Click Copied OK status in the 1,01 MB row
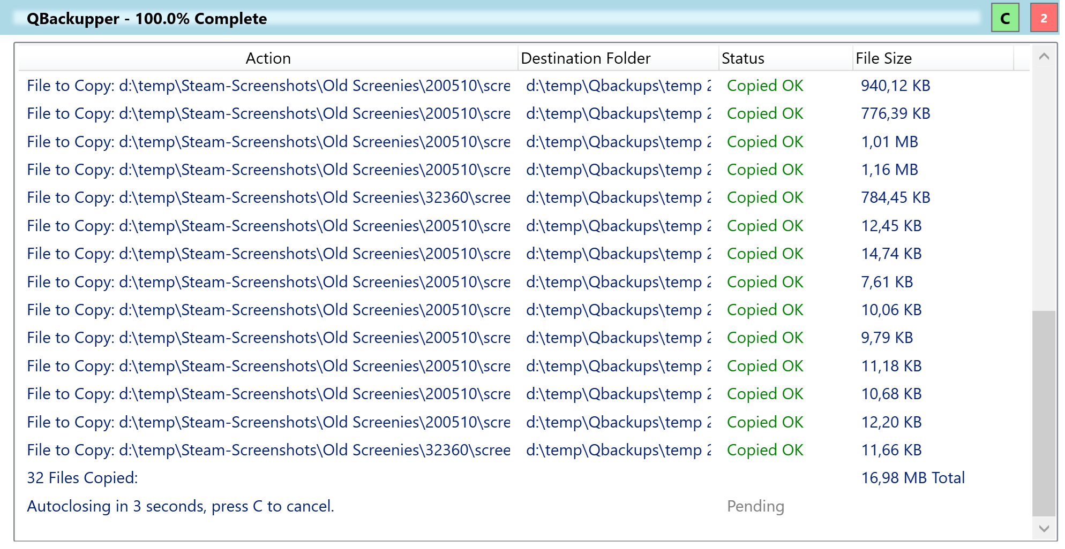The image size is (1065, 549). pyautogui.click(x=765, y=142)
